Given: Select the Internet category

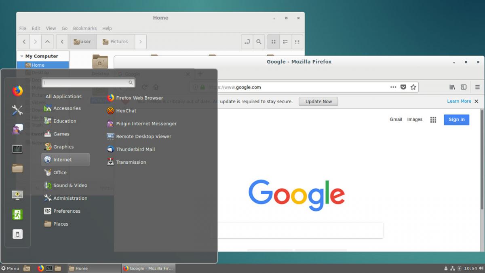Looking at the screenshot, I should (x=65, y=160).
